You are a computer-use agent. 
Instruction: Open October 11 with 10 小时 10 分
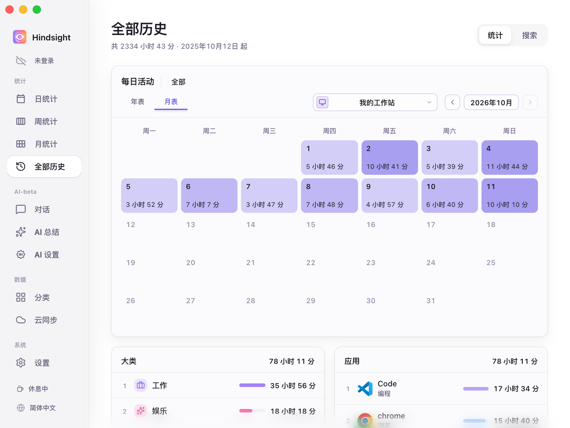(510, 196)
